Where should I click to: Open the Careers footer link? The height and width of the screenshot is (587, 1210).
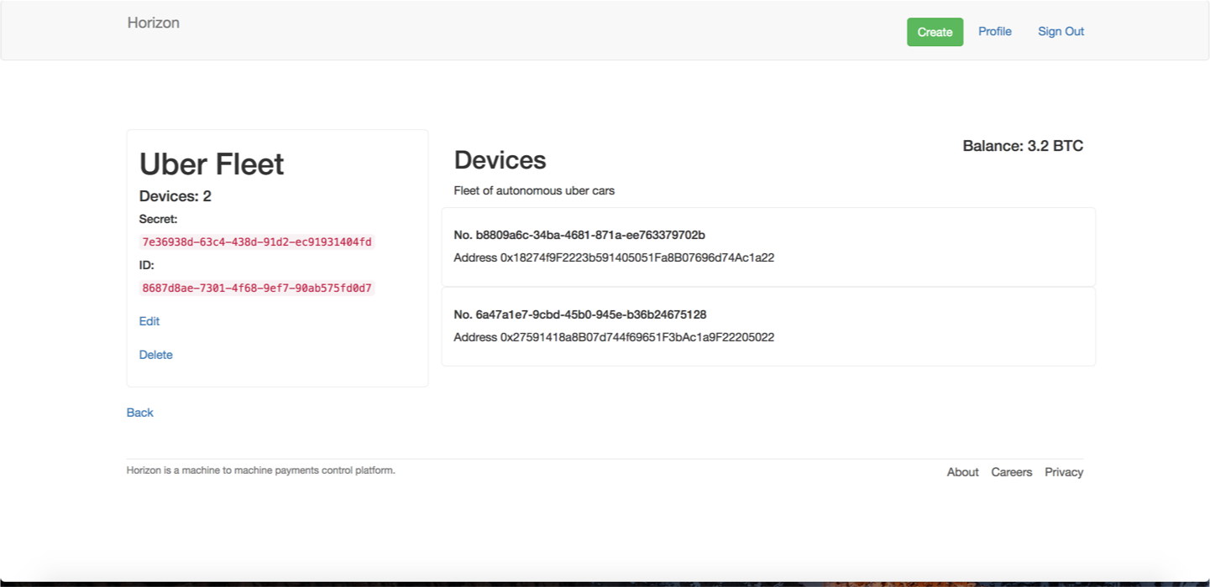point(1012,472)
